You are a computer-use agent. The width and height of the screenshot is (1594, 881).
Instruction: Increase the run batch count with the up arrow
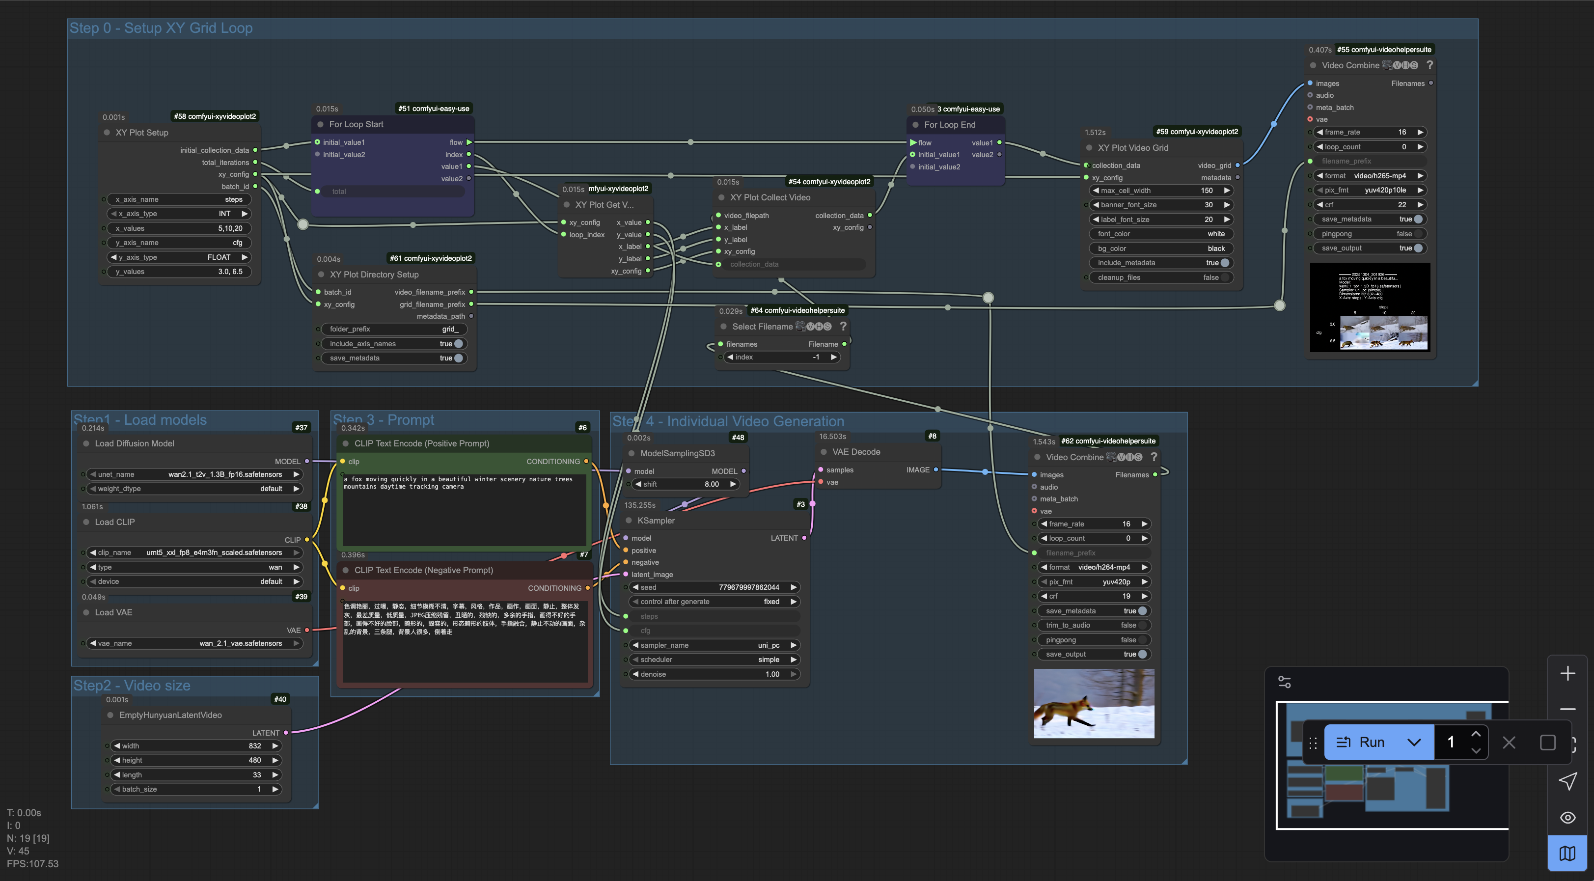pyautogui.click(x=1476, y=734)
